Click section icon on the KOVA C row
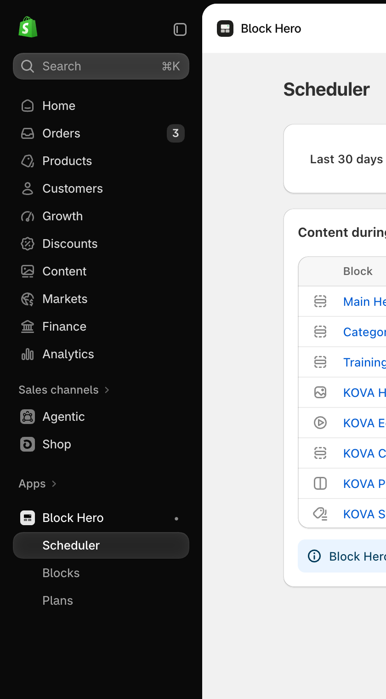This screenshot has height=699, width=386. coord(320,453)
